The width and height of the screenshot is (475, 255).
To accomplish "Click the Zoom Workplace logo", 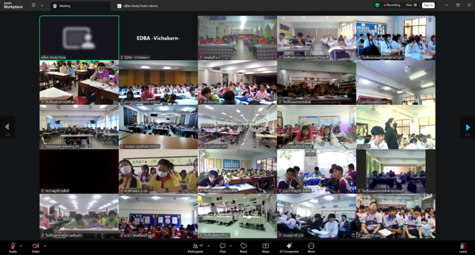I will point(13,5).
